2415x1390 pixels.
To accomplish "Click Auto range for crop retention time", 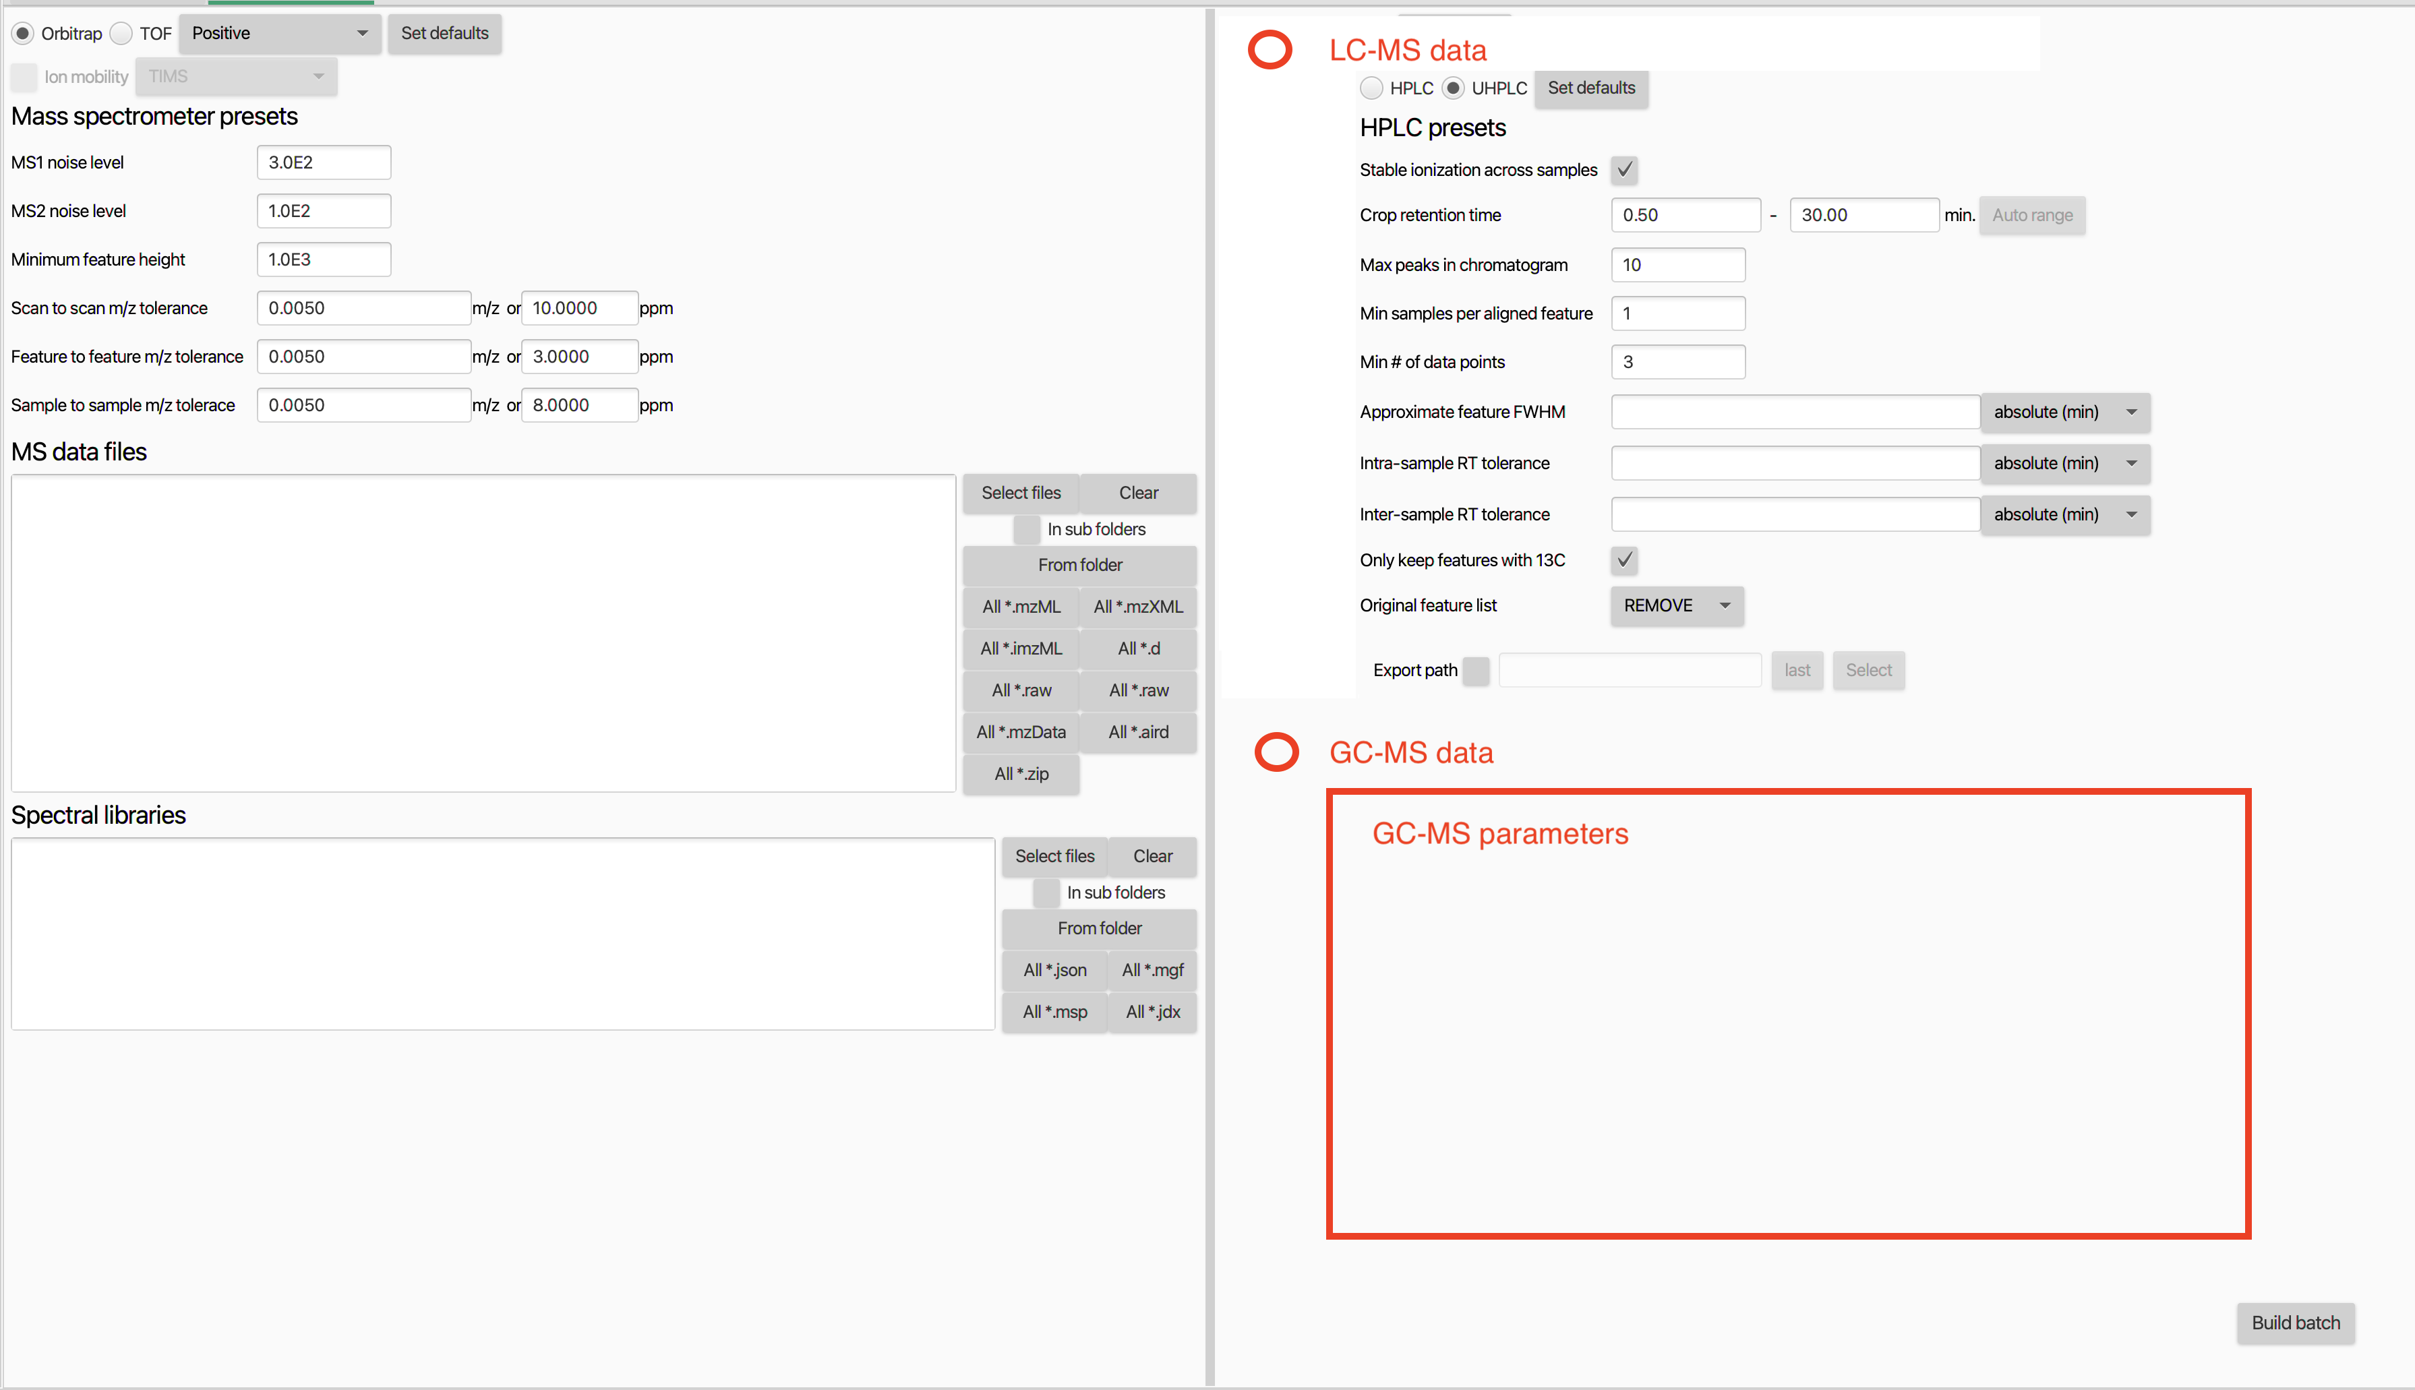I will point(2031,215).
